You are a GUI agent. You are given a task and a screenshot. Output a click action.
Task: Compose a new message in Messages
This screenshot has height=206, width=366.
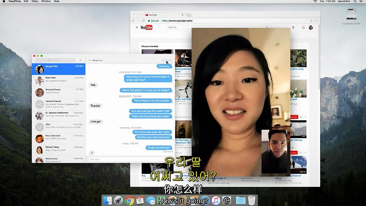(80, 60)
